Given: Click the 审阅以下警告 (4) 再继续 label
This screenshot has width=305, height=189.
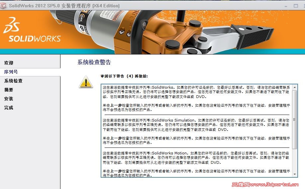Looking at the screenshot, I should pos(124,76).
